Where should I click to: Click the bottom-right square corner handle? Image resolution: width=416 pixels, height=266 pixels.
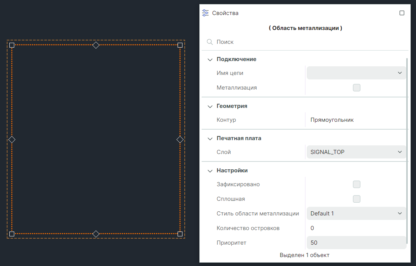coord(180,234)
